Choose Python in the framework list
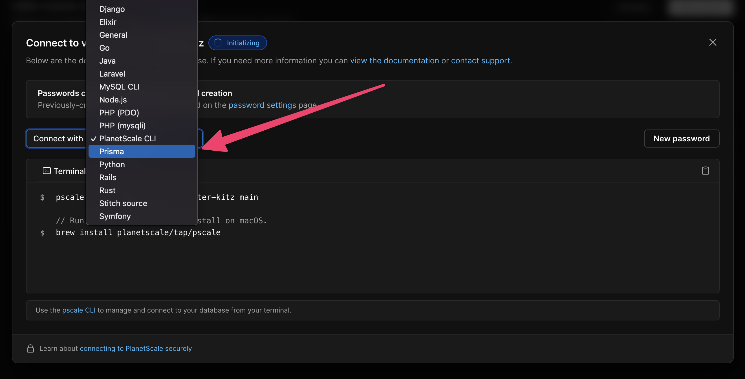The height and width of the screenshot is (379, 745). 112,164
